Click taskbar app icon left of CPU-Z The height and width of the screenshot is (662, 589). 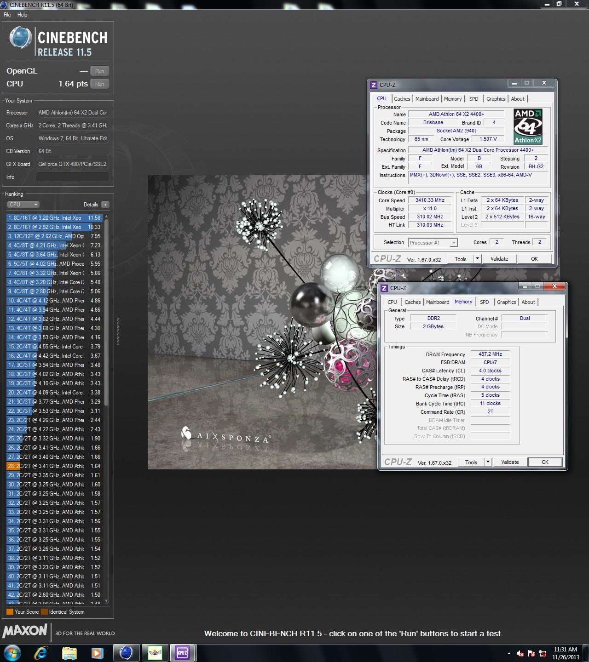click(x=155, y=653)
